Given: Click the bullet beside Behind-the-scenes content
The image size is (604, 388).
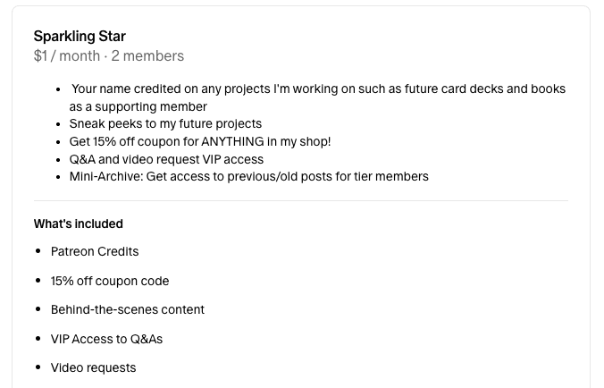Looking at the screenshot, I should [x=38, y=309].
